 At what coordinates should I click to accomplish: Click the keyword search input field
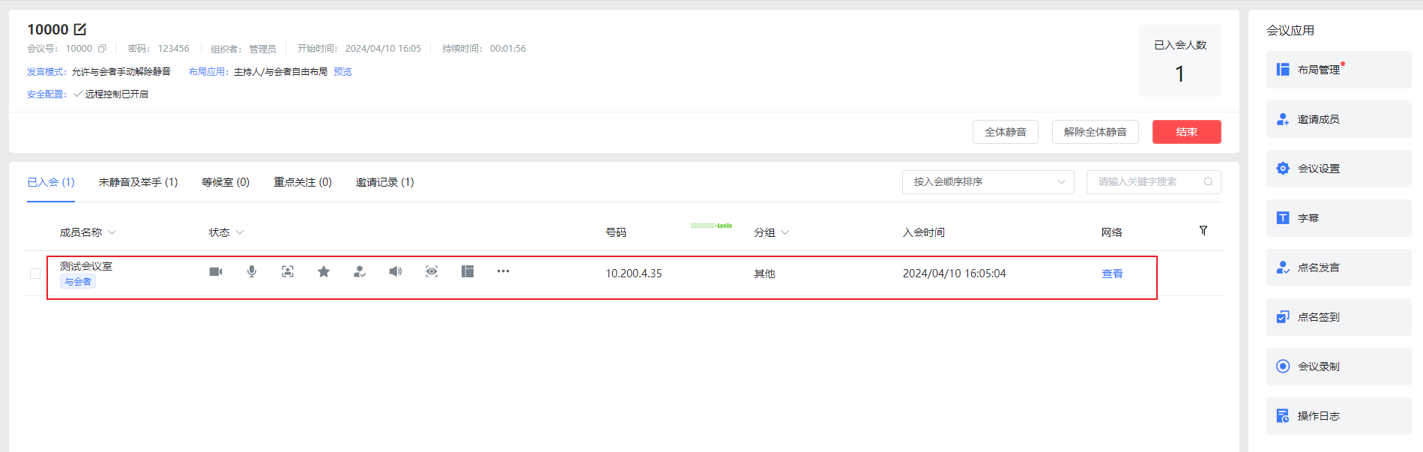pos(1146,182)
